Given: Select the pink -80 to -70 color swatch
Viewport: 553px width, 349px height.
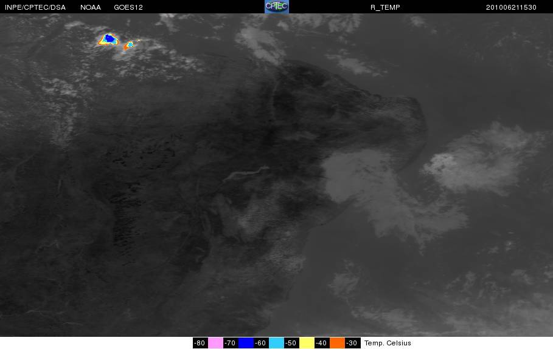Looking at the screenshot, I should point(215,343).
